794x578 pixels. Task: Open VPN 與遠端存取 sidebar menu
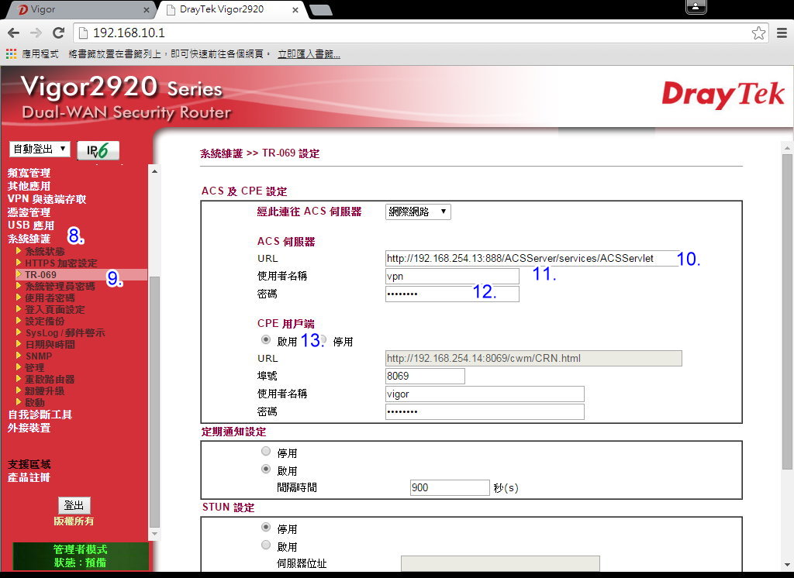47,199
